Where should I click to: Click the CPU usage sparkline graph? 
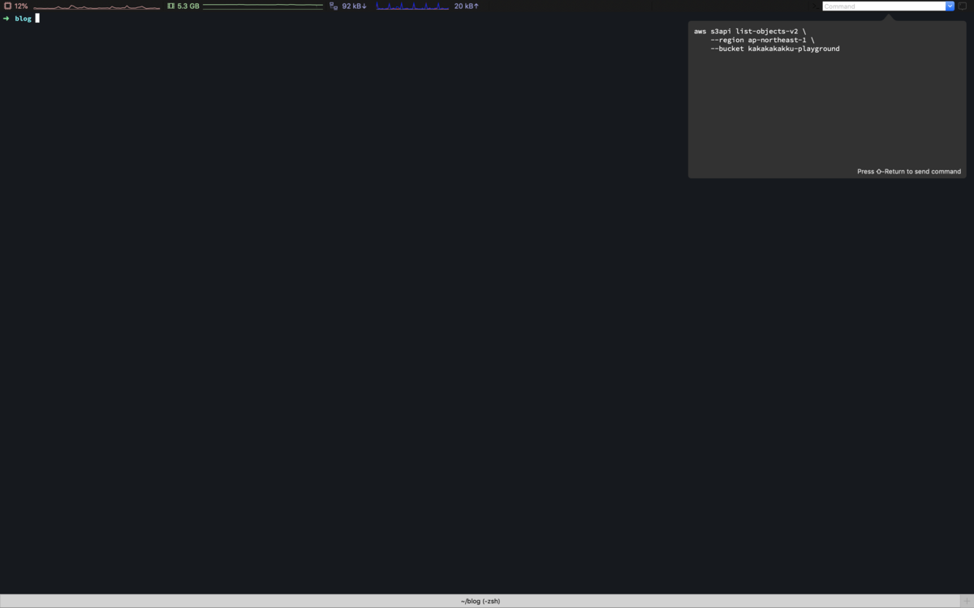point(97,6)
